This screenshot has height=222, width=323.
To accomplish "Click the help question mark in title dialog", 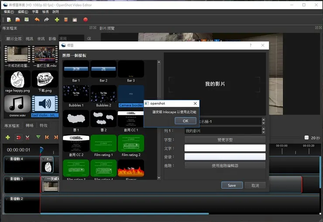I will (251, 45).
